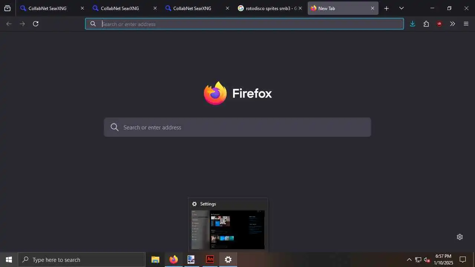This screenshot has width=475, height=267.
Task: Click the magnifier icon in the central search box
Action: (x=115, y=127)
